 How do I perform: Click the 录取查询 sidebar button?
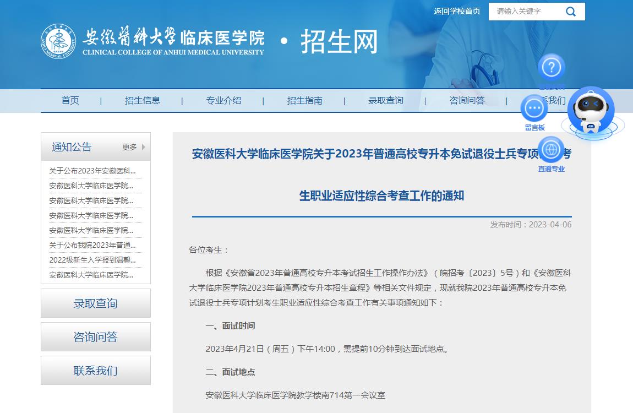point(96,303)
